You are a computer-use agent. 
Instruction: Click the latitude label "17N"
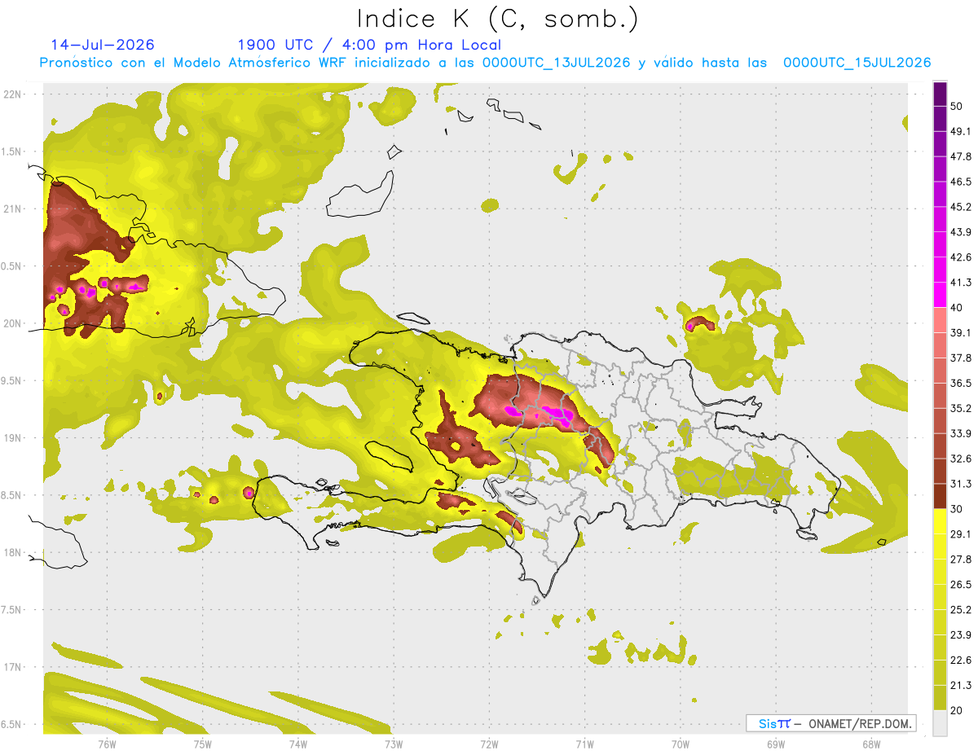pyautogui.click(x=13, y=667)
